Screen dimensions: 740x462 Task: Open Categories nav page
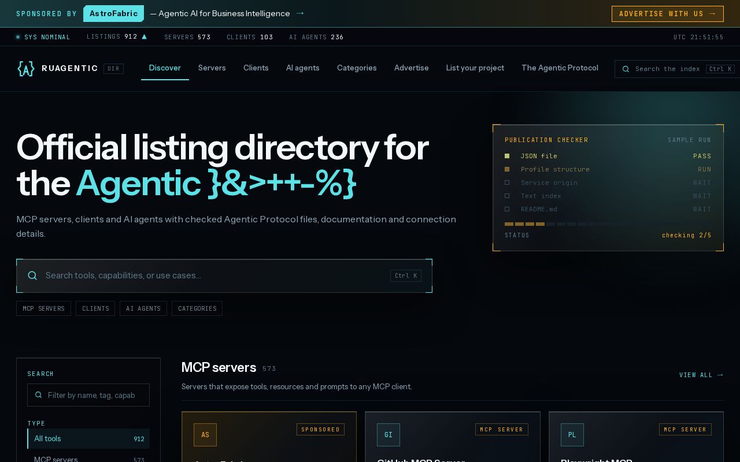(357, 68)
